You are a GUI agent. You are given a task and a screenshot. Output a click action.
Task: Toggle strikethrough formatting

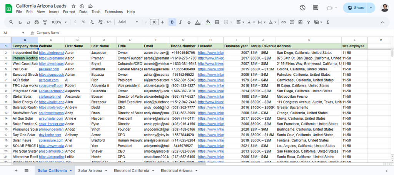(x=189, y=22)
